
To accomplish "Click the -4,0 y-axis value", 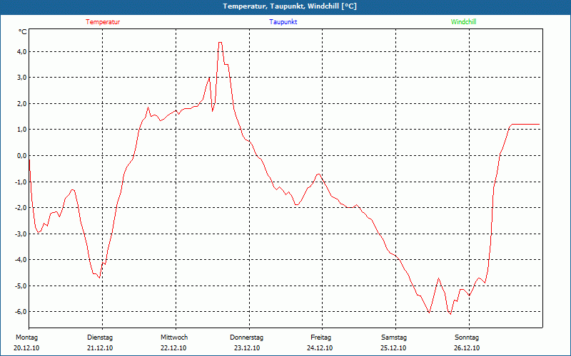I will click(21, 259).
